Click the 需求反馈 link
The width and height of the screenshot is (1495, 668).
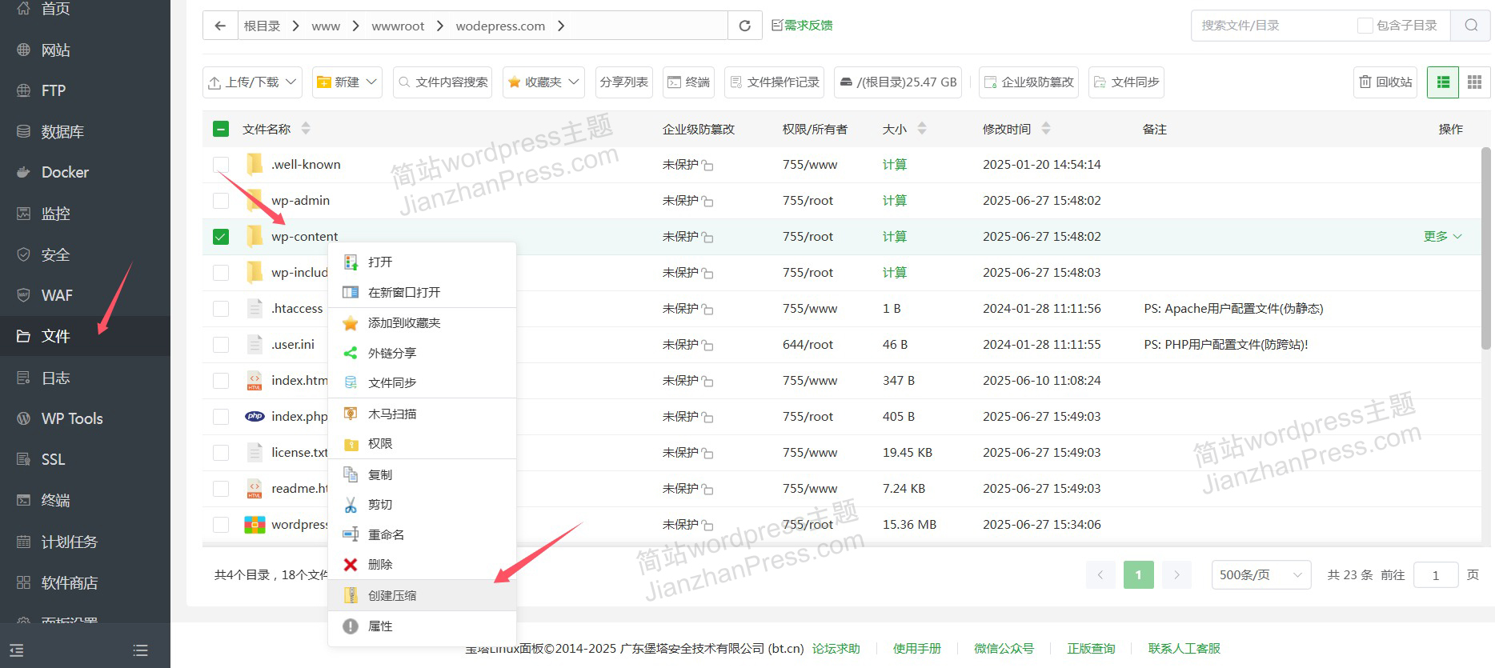click(x=802, y=26)
